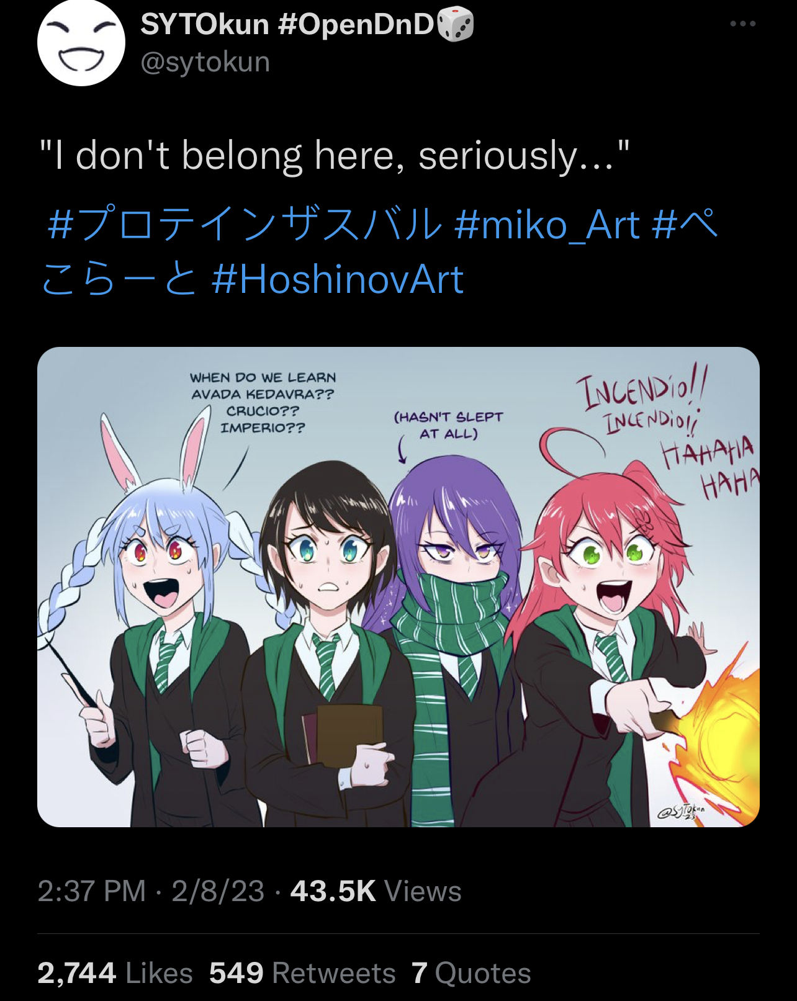Tap the dice emoji in display name
The image size is (797, 1001).
[x=456, y=25]
